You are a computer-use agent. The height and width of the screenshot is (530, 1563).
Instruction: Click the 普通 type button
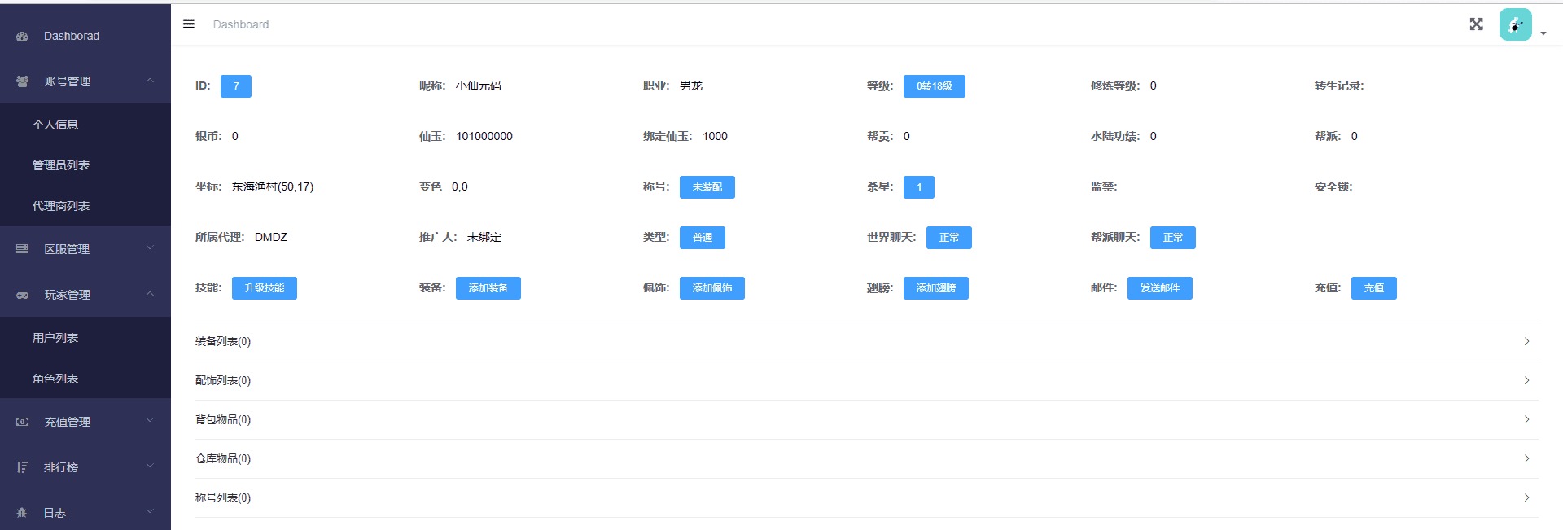pos(703,238)
